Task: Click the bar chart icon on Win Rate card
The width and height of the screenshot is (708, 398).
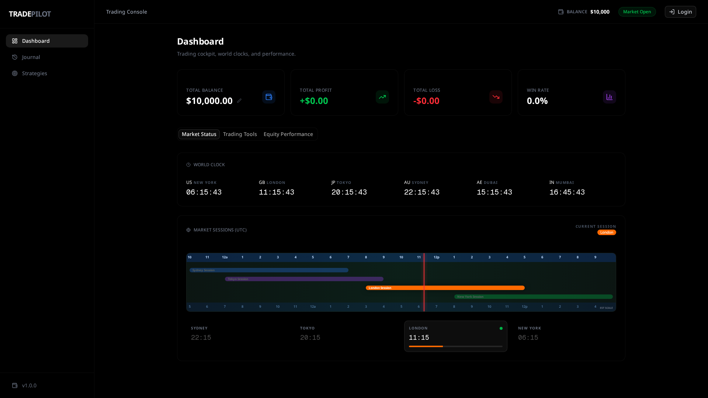Action: coord(610,97)
